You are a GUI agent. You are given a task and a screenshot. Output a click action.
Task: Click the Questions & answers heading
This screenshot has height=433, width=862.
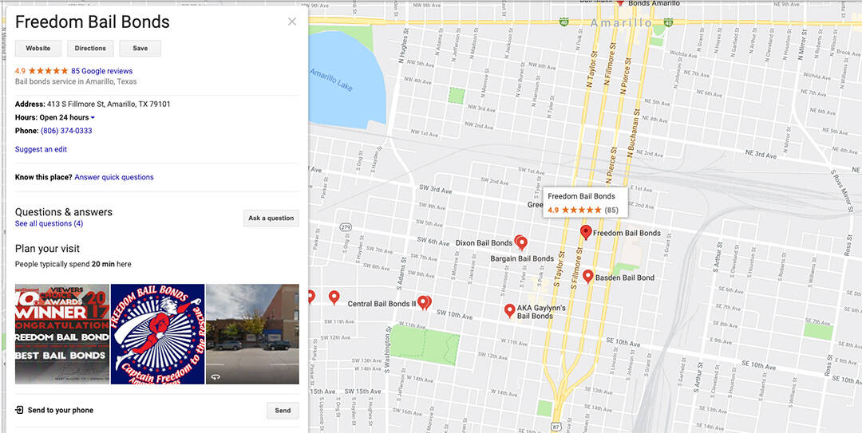(64, 212)
